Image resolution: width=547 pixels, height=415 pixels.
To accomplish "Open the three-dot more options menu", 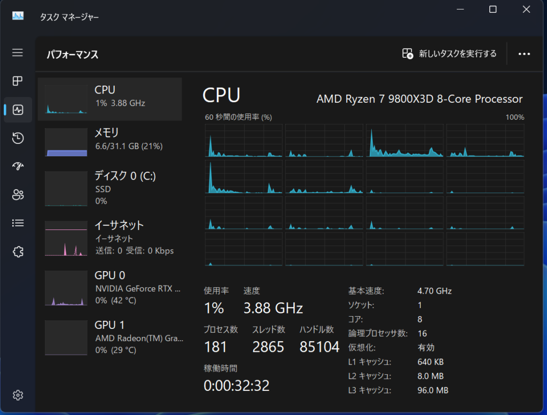I will 524,54.
